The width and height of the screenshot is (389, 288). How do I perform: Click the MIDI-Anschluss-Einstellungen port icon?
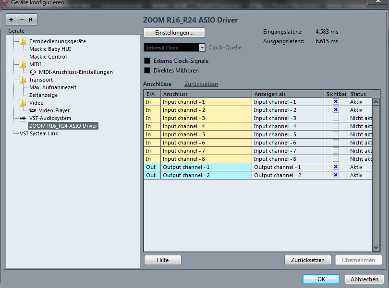coord(33,72)
